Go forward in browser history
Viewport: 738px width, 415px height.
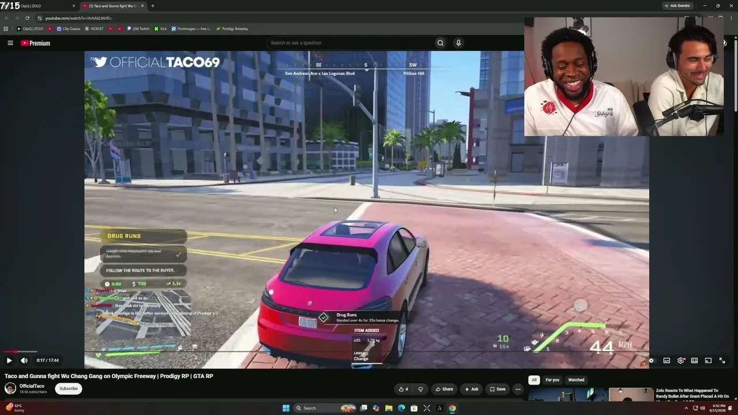click(17, 18)
